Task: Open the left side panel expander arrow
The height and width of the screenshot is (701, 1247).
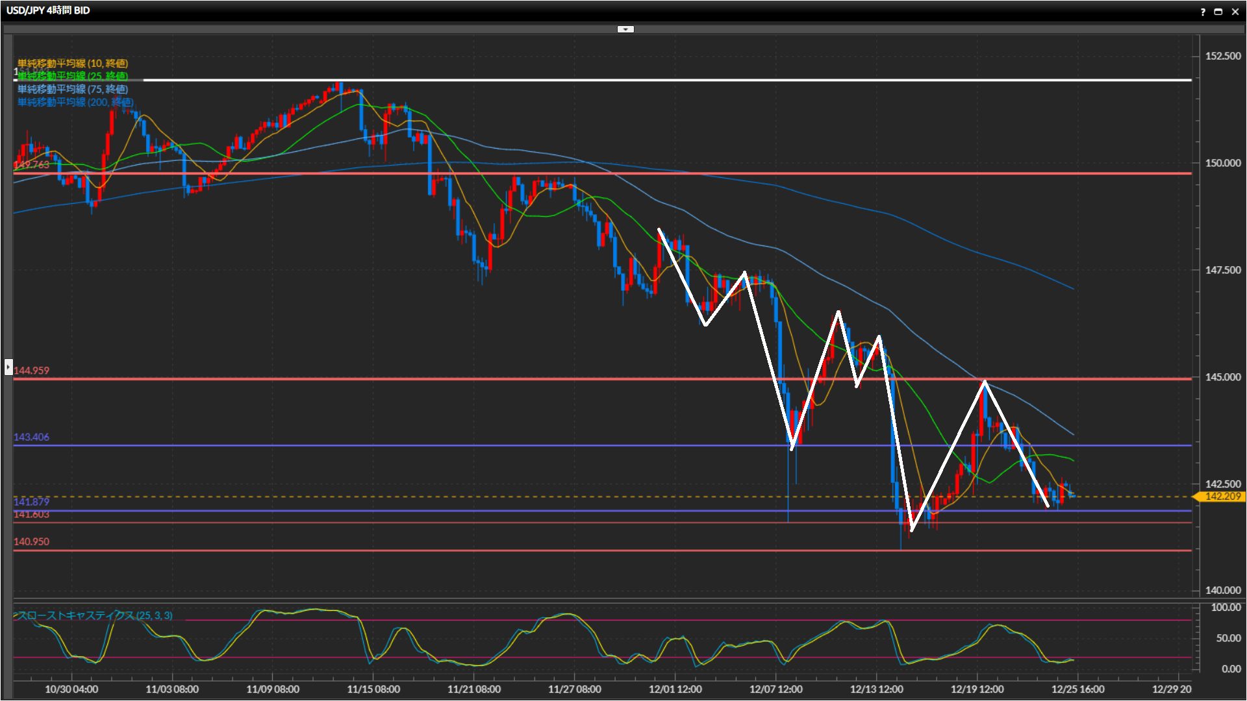Action: (x=8, y=367)
